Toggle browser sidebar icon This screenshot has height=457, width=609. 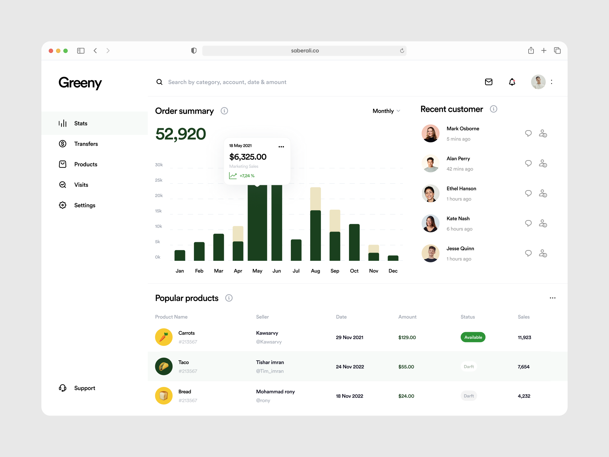(81, 51)
